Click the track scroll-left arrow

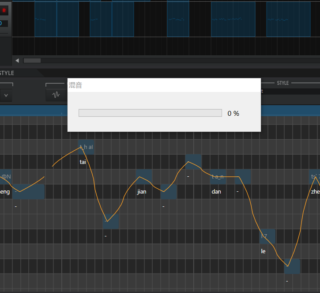pyautogui.click(x=17, y=61)
